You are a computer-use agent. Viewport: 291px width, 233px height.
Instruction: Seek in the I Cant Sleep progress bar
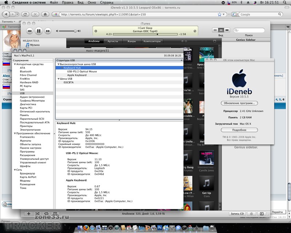coord(145,34)
